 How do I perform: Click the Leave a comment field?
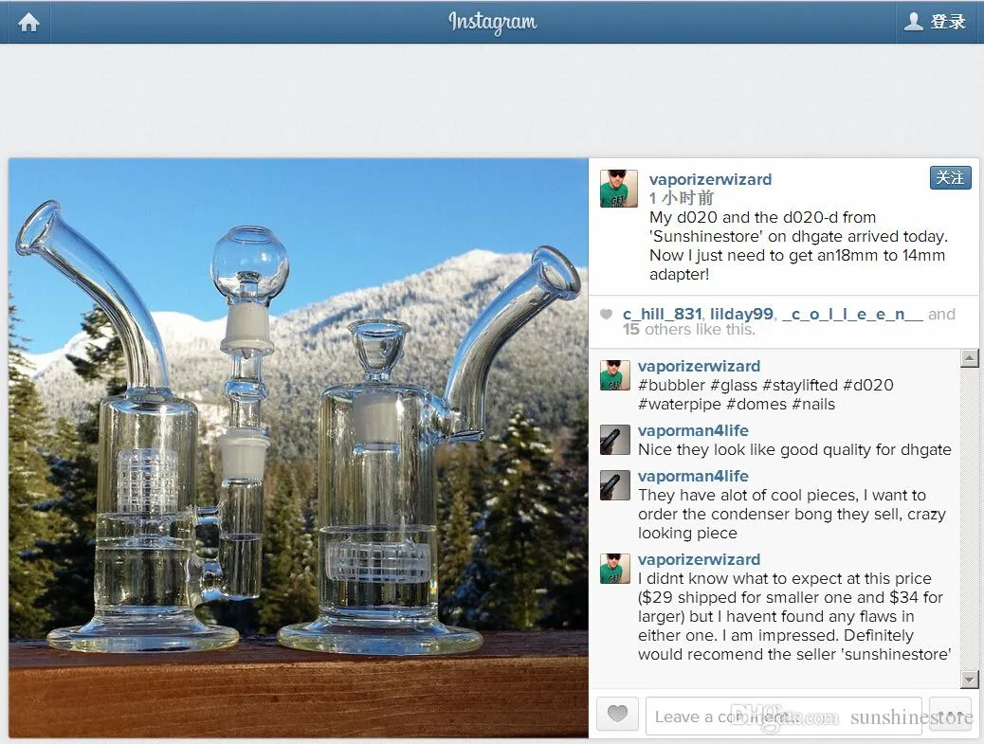(784, 716)
